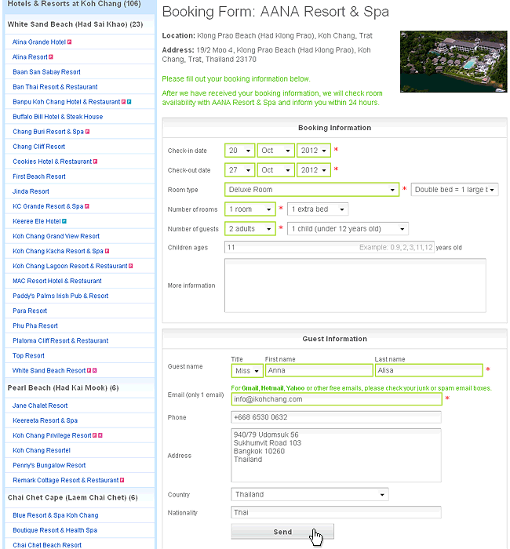This screenshot has height=549, width=510.
Task: Click the Email input field
Action: coord(337,399)
